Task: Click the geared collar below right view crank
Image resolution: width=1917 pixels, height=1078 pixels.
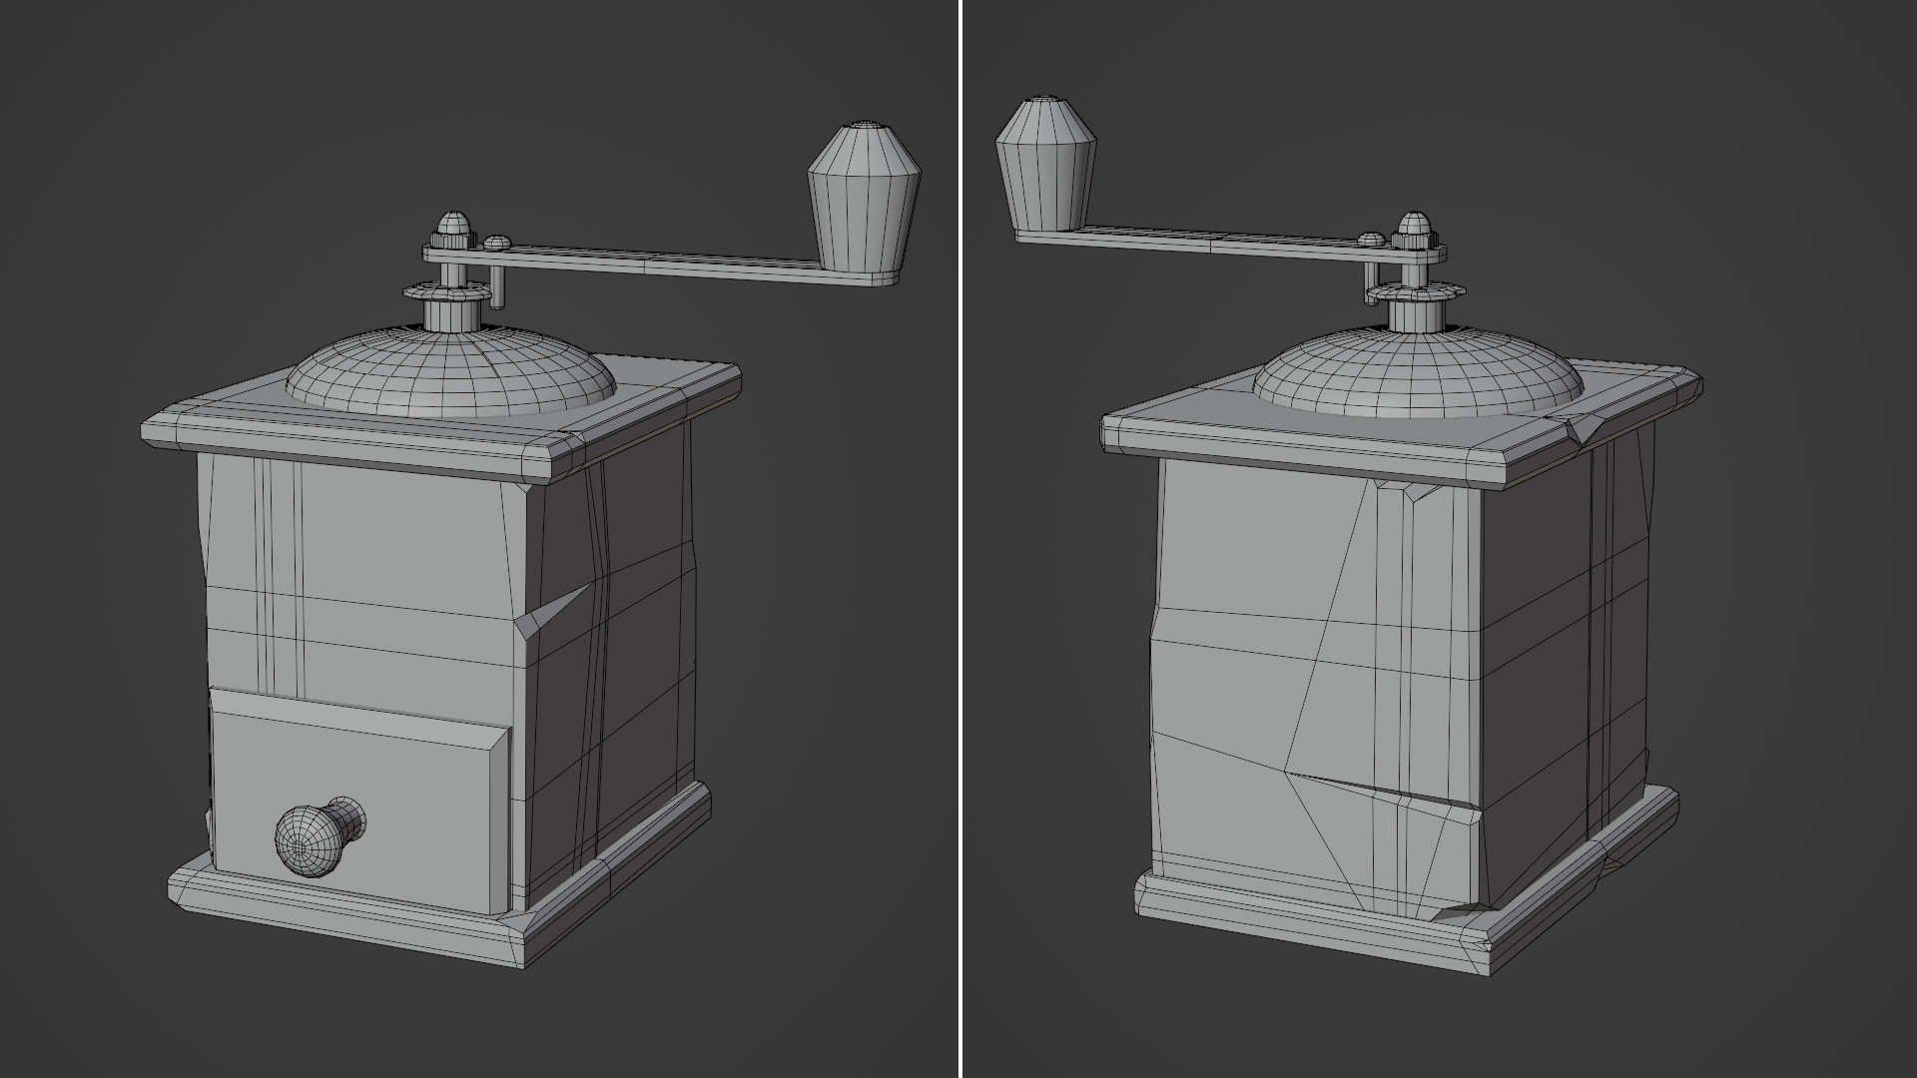Action: (x=1414, y=291)
